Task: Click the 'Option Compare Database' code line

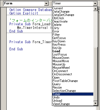Action: (31, 10)
